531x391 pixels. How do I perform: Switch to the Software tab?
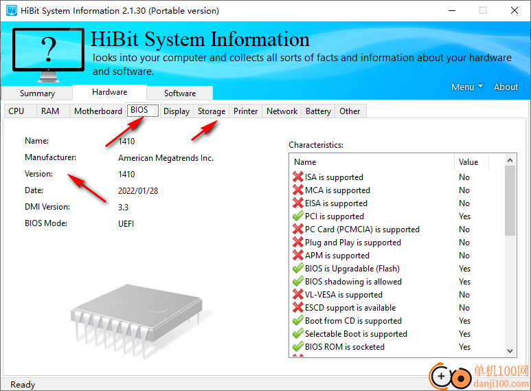tap(180, 93)
